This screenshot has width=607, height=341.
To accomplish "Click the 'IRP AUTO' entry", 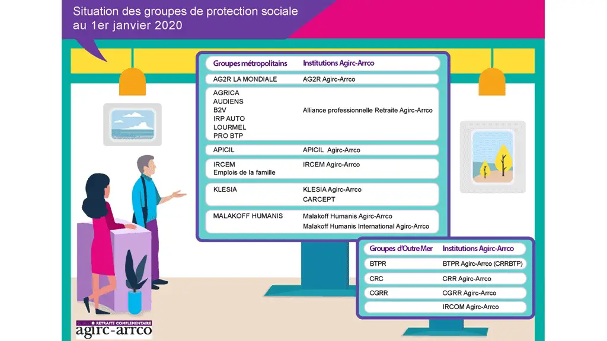I will [x=229, y=118].
